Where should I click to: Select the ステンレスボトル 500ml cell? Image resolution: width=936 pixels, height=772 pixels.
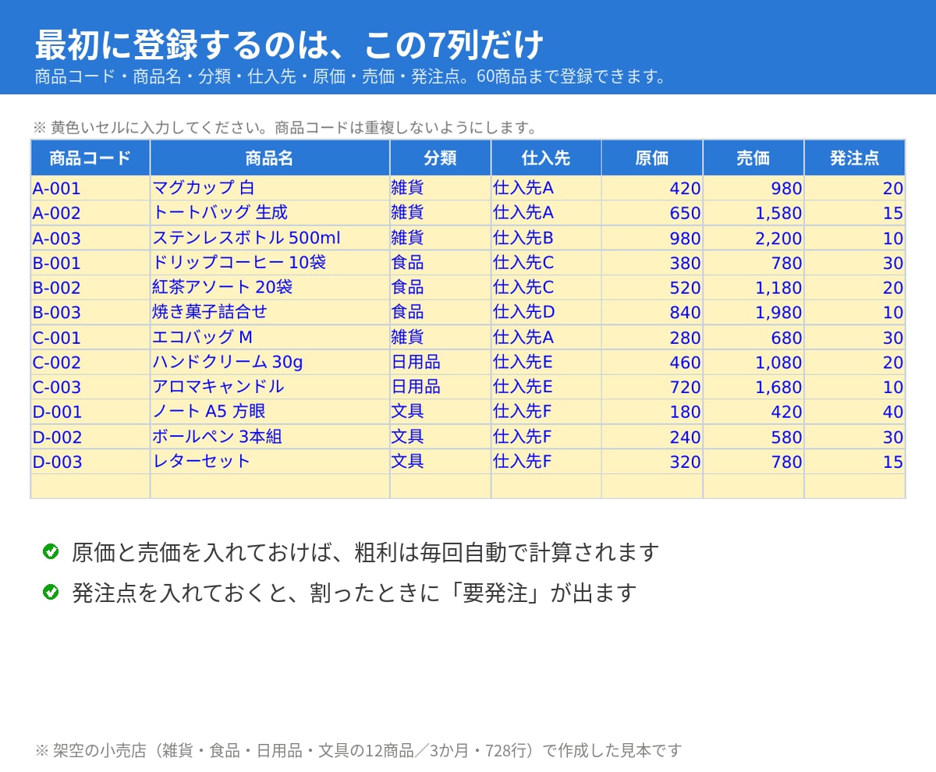point(270,238)
